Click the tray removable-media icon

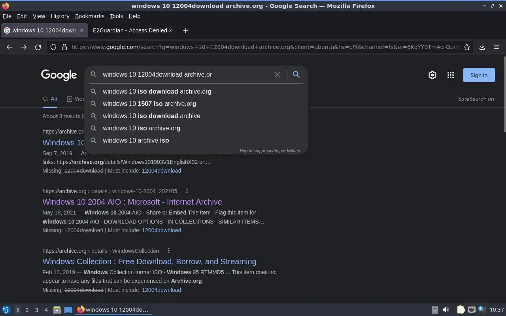pyautogui.click(x=434, y=310)
